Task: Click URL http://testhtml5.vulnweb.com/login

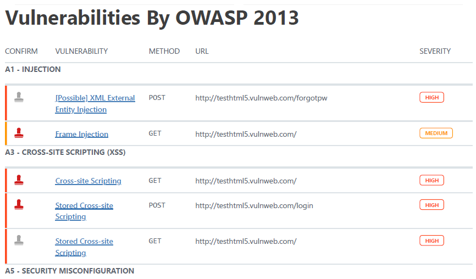Action: (x=254, y=205)
